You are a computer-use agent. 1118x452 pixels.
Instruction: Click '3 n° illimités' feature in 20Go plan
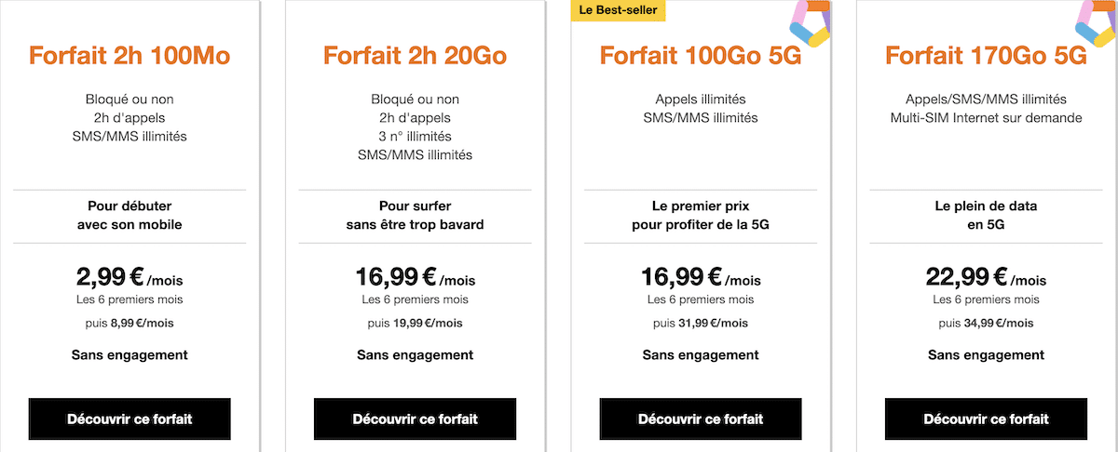pos(415,137)
